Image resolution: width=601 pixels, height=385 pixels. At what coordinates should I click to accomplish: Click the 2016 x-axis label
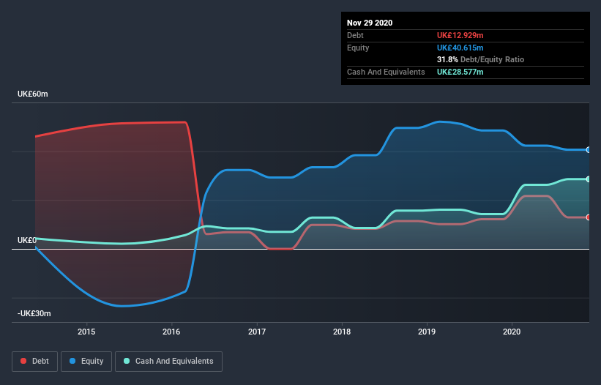click(x=171, y=332)
